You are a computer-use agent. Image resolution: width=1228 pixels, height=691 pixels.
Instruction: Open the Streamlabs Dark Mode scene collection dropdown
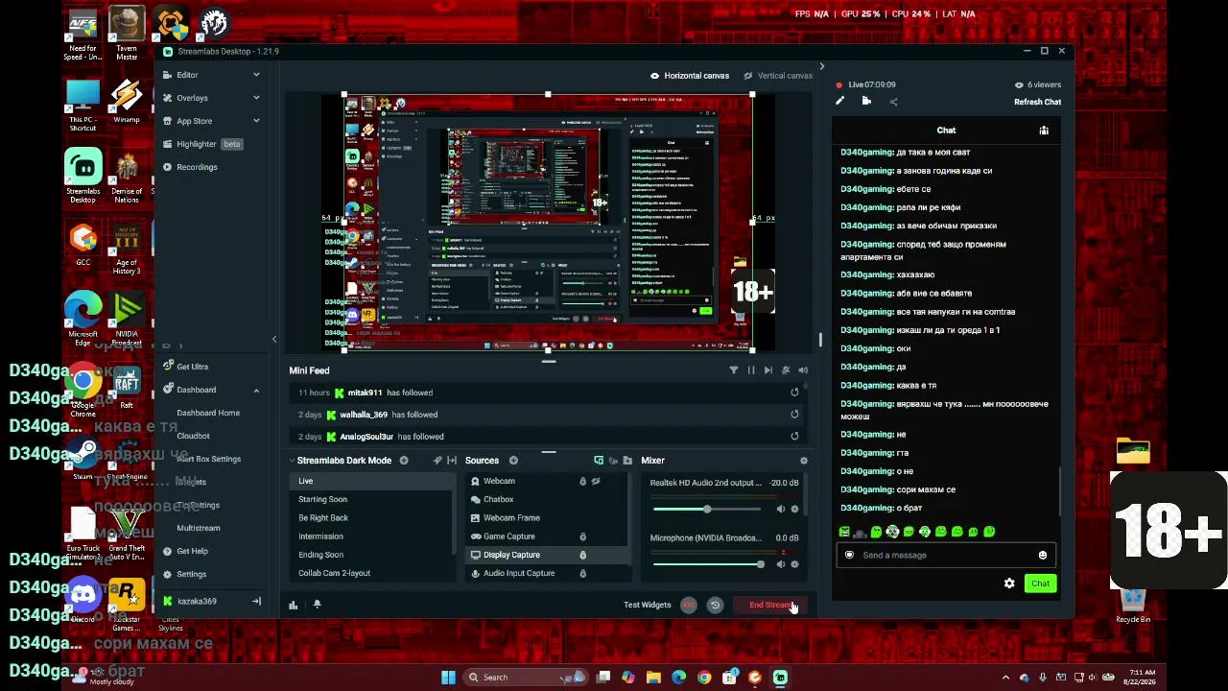tap(341, 461)
